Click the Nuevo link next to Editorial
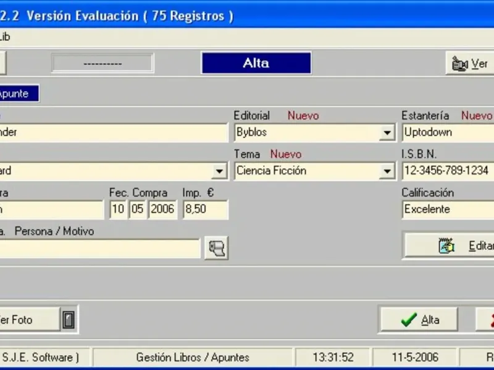This screenshot has width=494, height=370. [303, 116]
